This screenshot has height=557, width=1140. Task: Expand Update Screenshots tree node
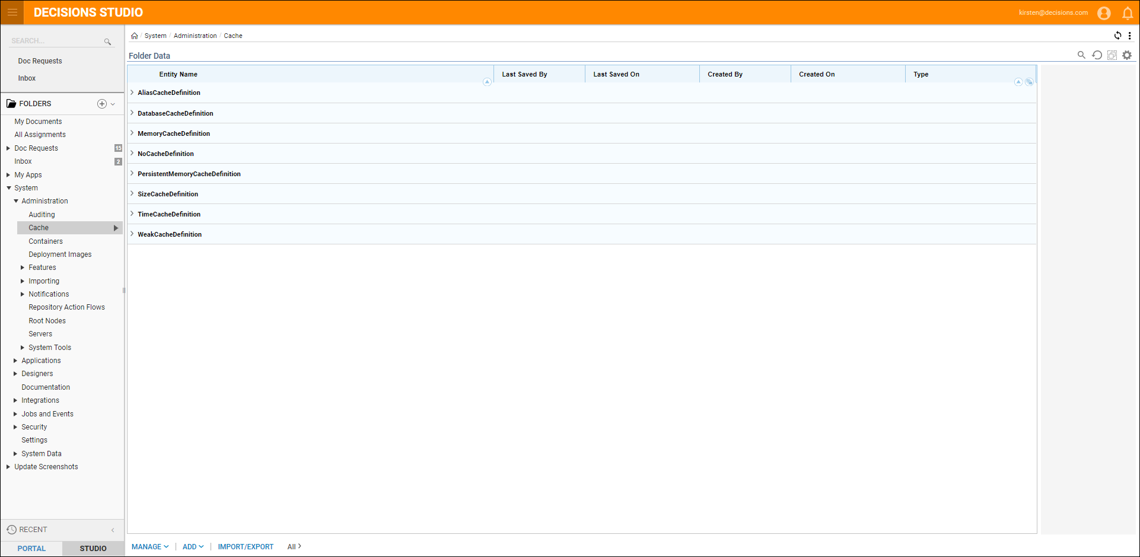tap(8, 467)
